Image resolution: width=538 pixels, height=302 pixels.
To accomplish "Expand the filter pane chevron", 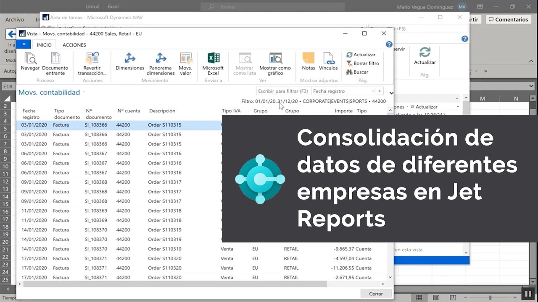I will (391, 93).
